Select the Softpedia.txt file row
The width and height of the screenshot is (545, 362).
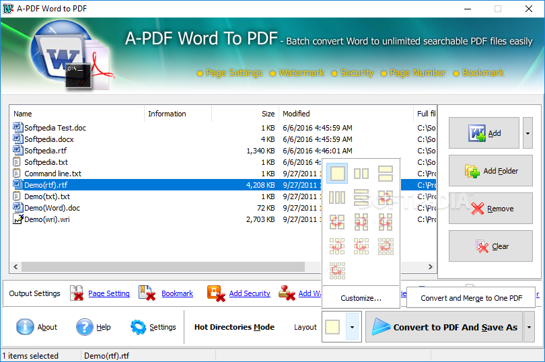[x=166, y=162]
